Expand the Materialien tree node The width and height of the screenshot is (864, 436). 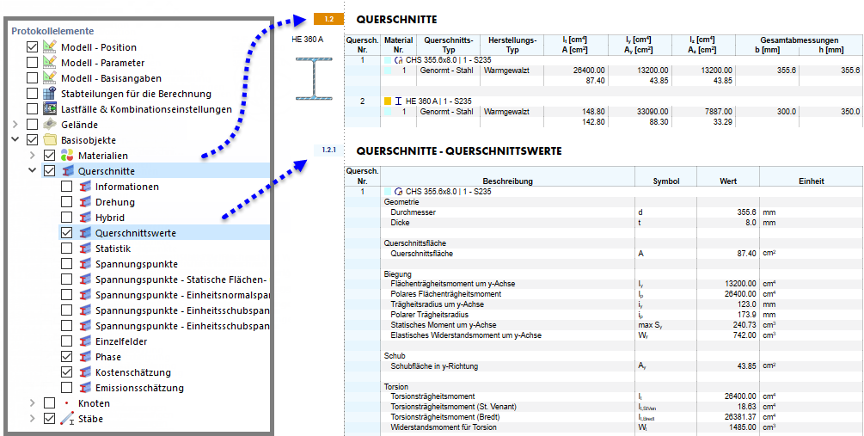tap(33, 156)
